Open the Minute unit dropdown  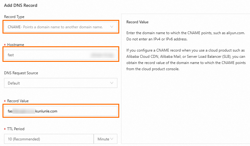point(105,139)
